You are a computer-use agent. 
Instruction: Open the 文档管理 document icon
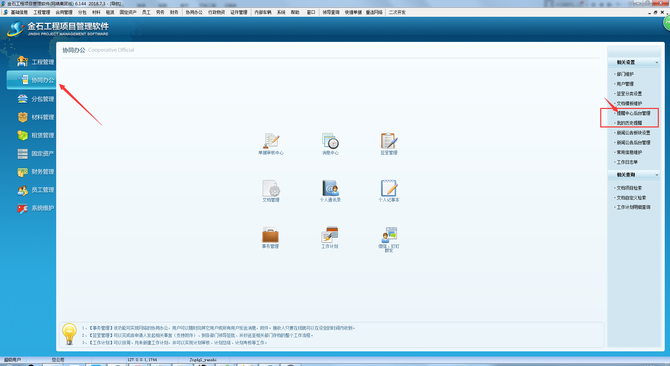tap(271, 188)
